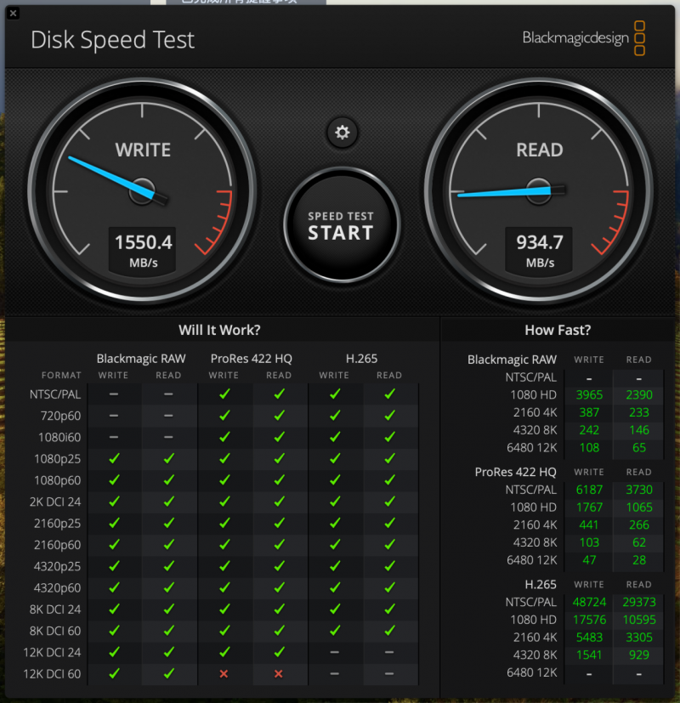Click the ProRes 422 HQ heading in How Fast
The image size is (680, 703).
point(515,472)
